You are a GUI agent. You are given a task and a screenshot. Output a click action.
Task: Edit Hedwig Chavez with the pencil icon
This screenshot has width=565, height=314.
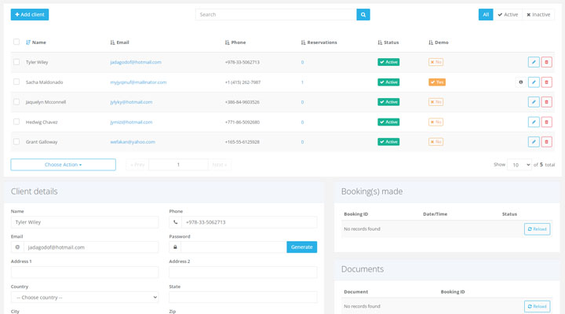point(534,122)
